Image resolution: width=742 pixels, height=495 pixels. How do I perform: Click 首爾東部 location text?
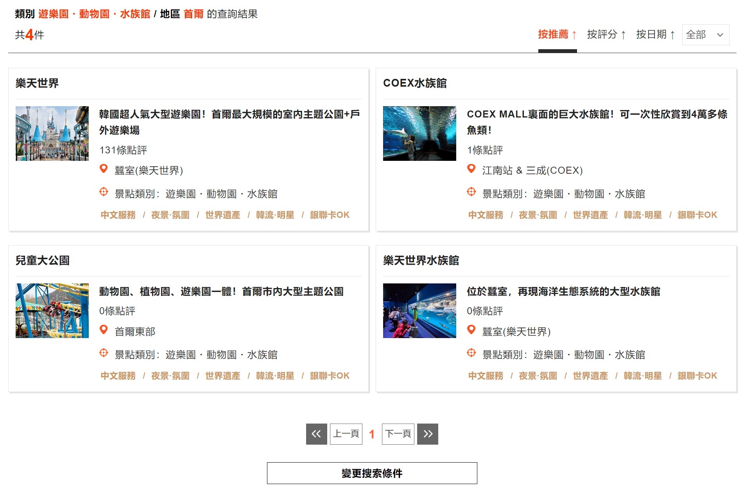point(135,332)
